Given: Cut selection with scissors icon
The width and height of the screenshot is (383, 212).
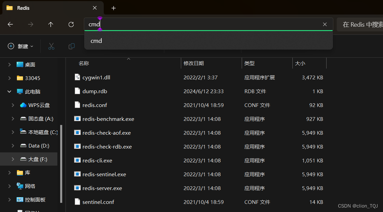Looking at the screenshot, I should click(x=51, y=46).
